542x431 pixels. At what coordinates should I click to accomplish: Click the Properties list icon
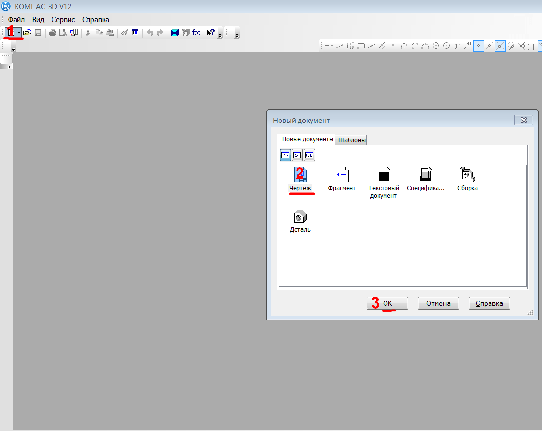coord(135,33)
